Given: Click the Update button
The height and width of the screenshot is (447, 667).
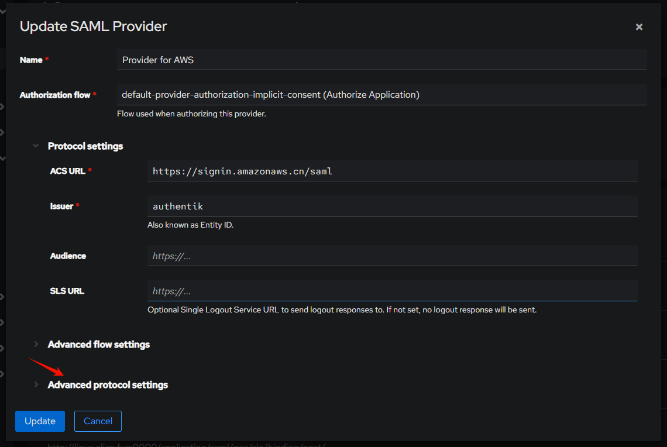Looking at the screenshot, I should click(40, 421).
